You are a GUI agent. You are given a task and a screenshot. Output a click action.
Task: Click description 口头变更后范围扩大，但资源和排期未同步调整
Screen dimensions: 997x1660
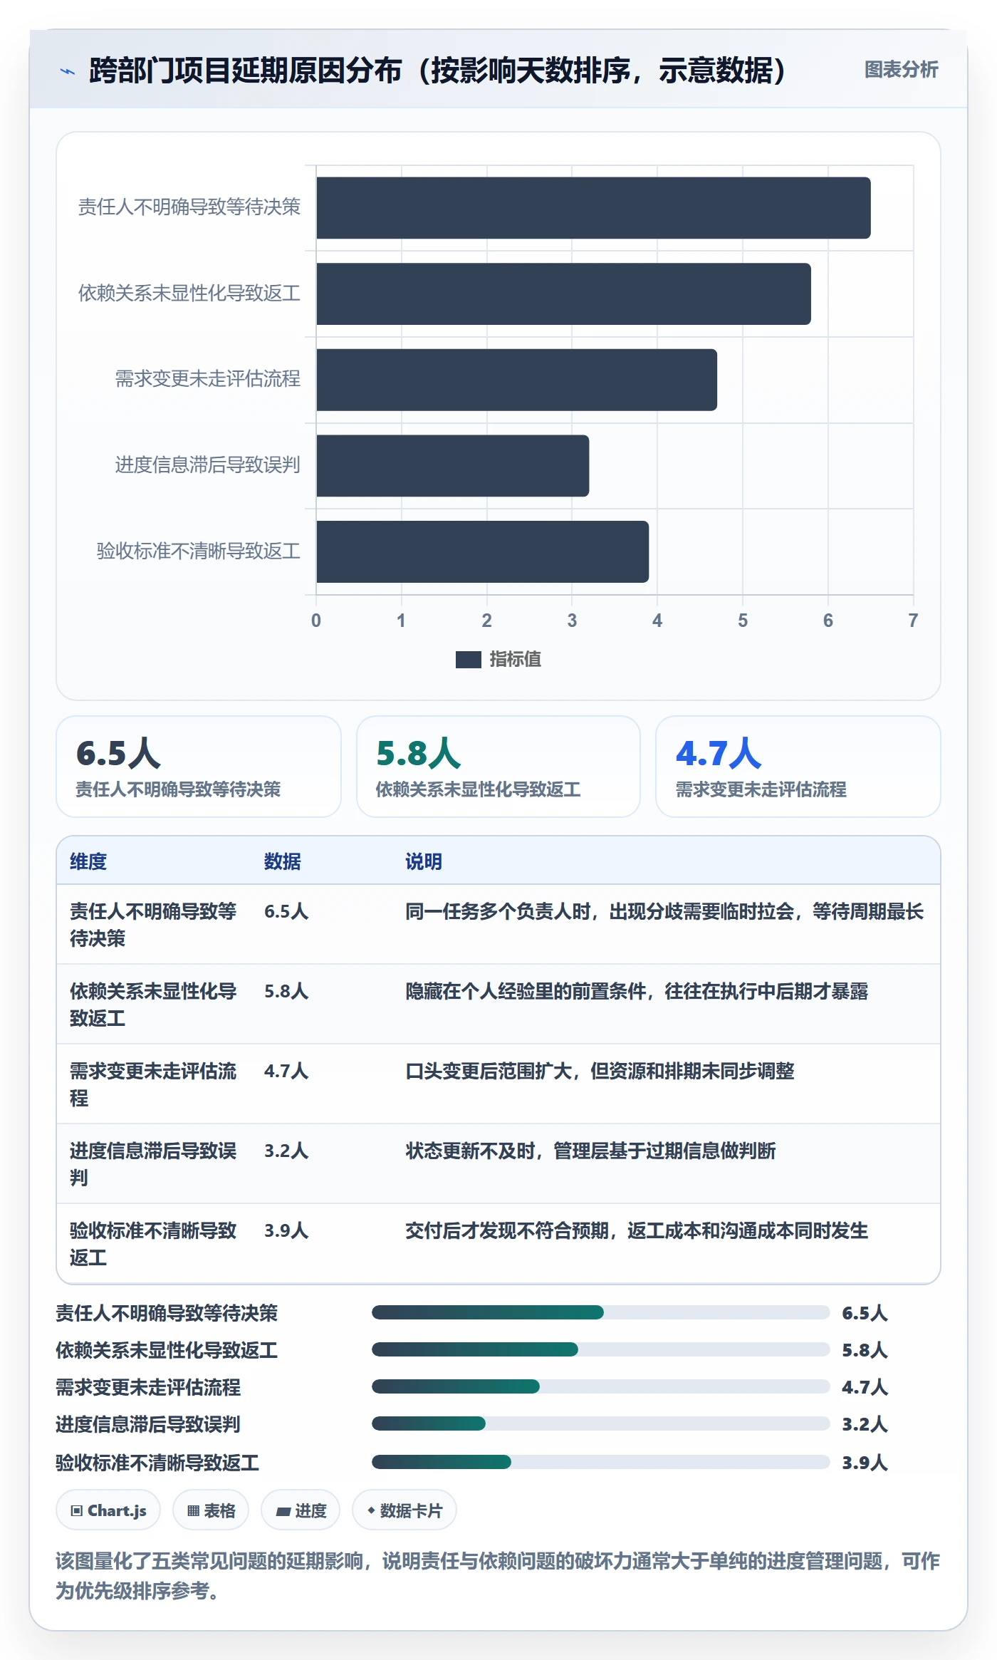(x=600, y=1071)
